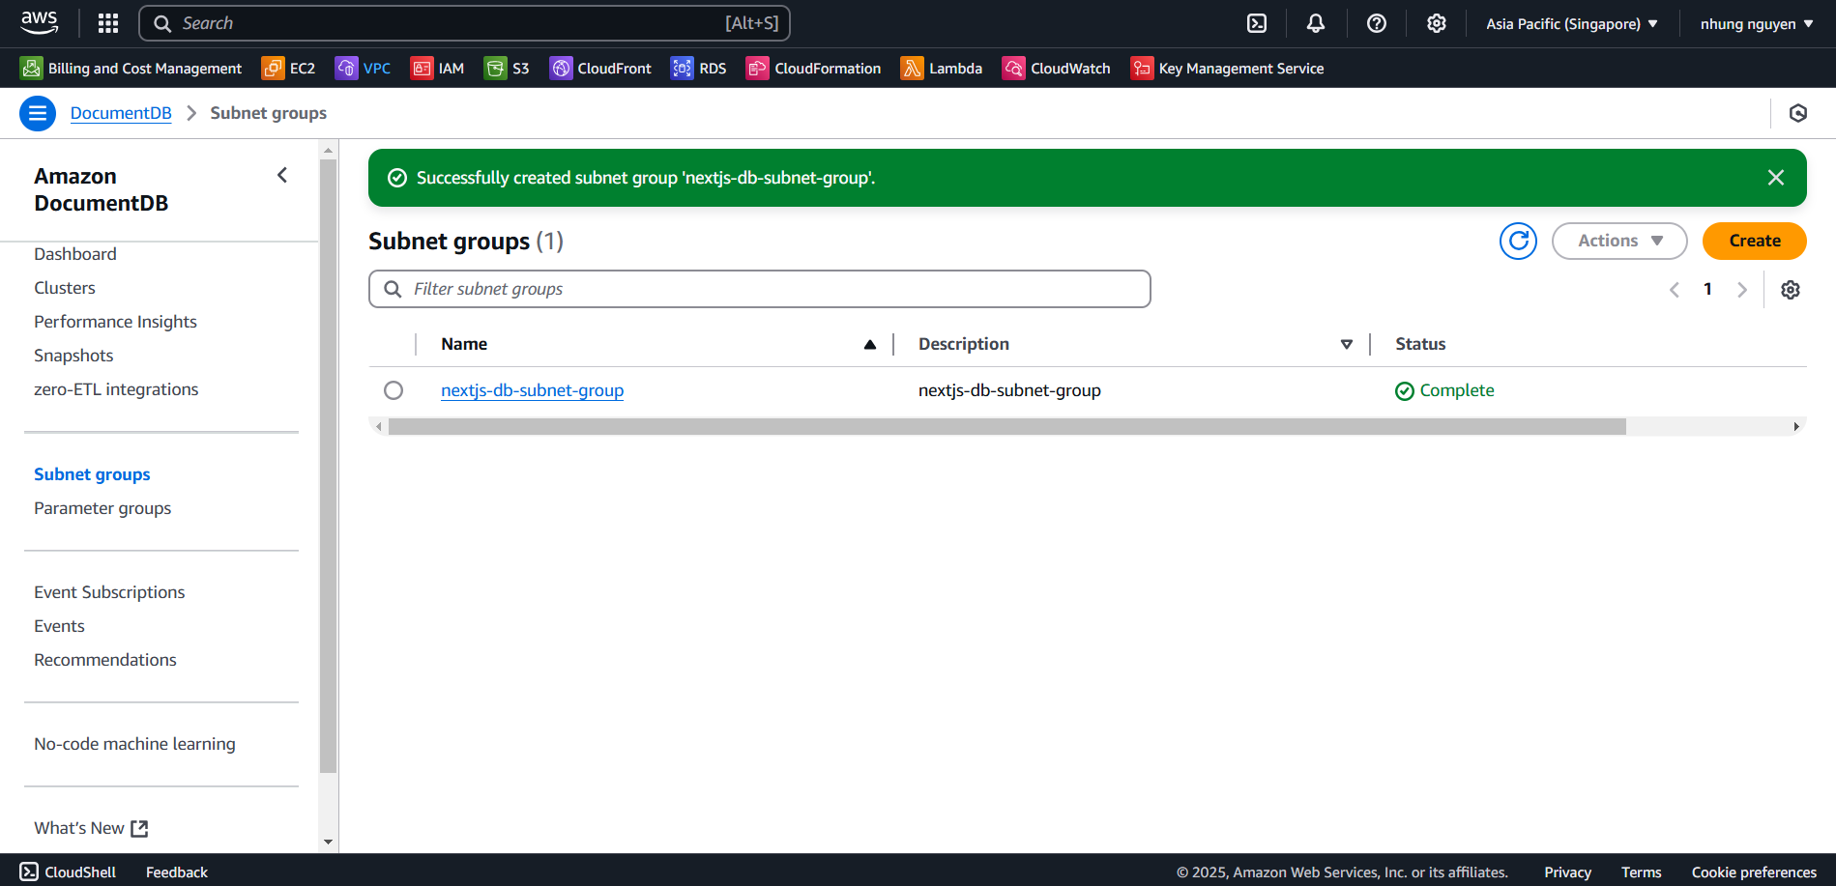Open the help question mark icon
This screenshot has width=1836, height=886.
[x=1376, y=23]
